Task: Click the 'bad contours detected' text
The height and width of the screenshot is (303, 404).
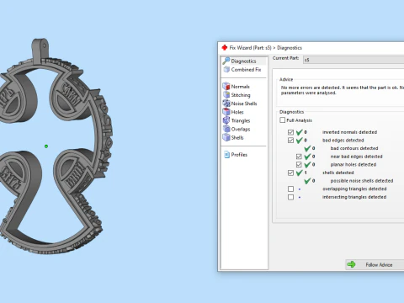Action: [354, 148]
